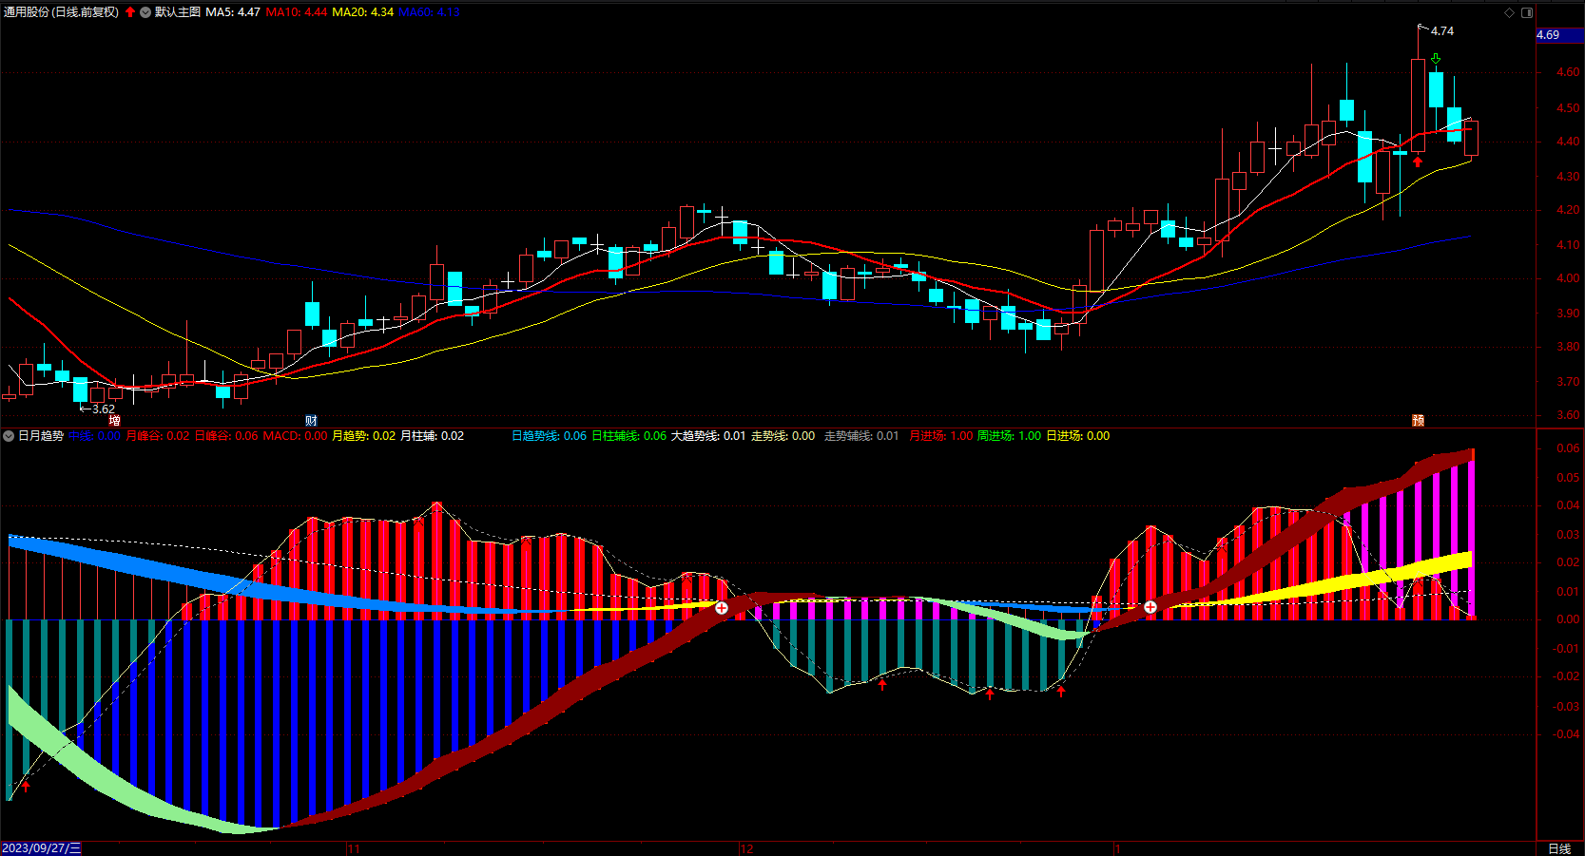
Task: Click the month 11 marker on time axis
Action: point(354,848)
